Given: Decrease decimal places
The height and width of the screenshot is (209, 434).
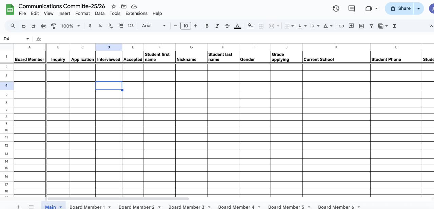Looking at the screenshot, I should [110, 26].
